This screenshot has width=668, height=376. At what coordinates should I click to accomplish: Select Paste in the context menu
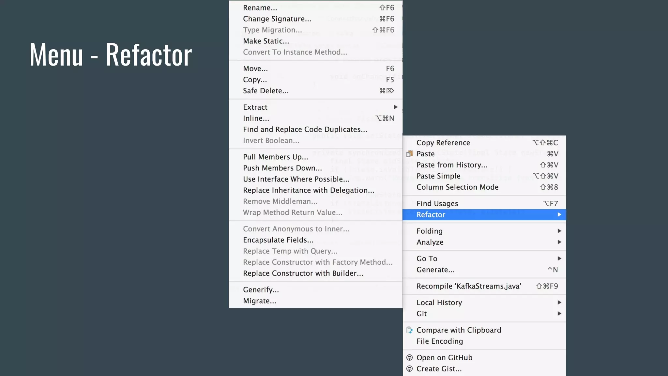click(484, 154)
